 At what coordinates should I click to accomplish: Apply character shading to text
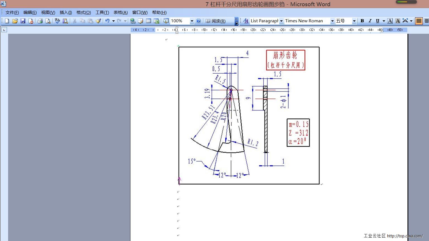point(398,21)
